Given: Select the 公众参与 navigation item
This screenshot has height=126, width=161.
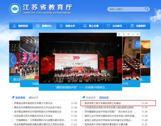Looking at the screenshot, I should pyautogui.click(x=115, y=26).
